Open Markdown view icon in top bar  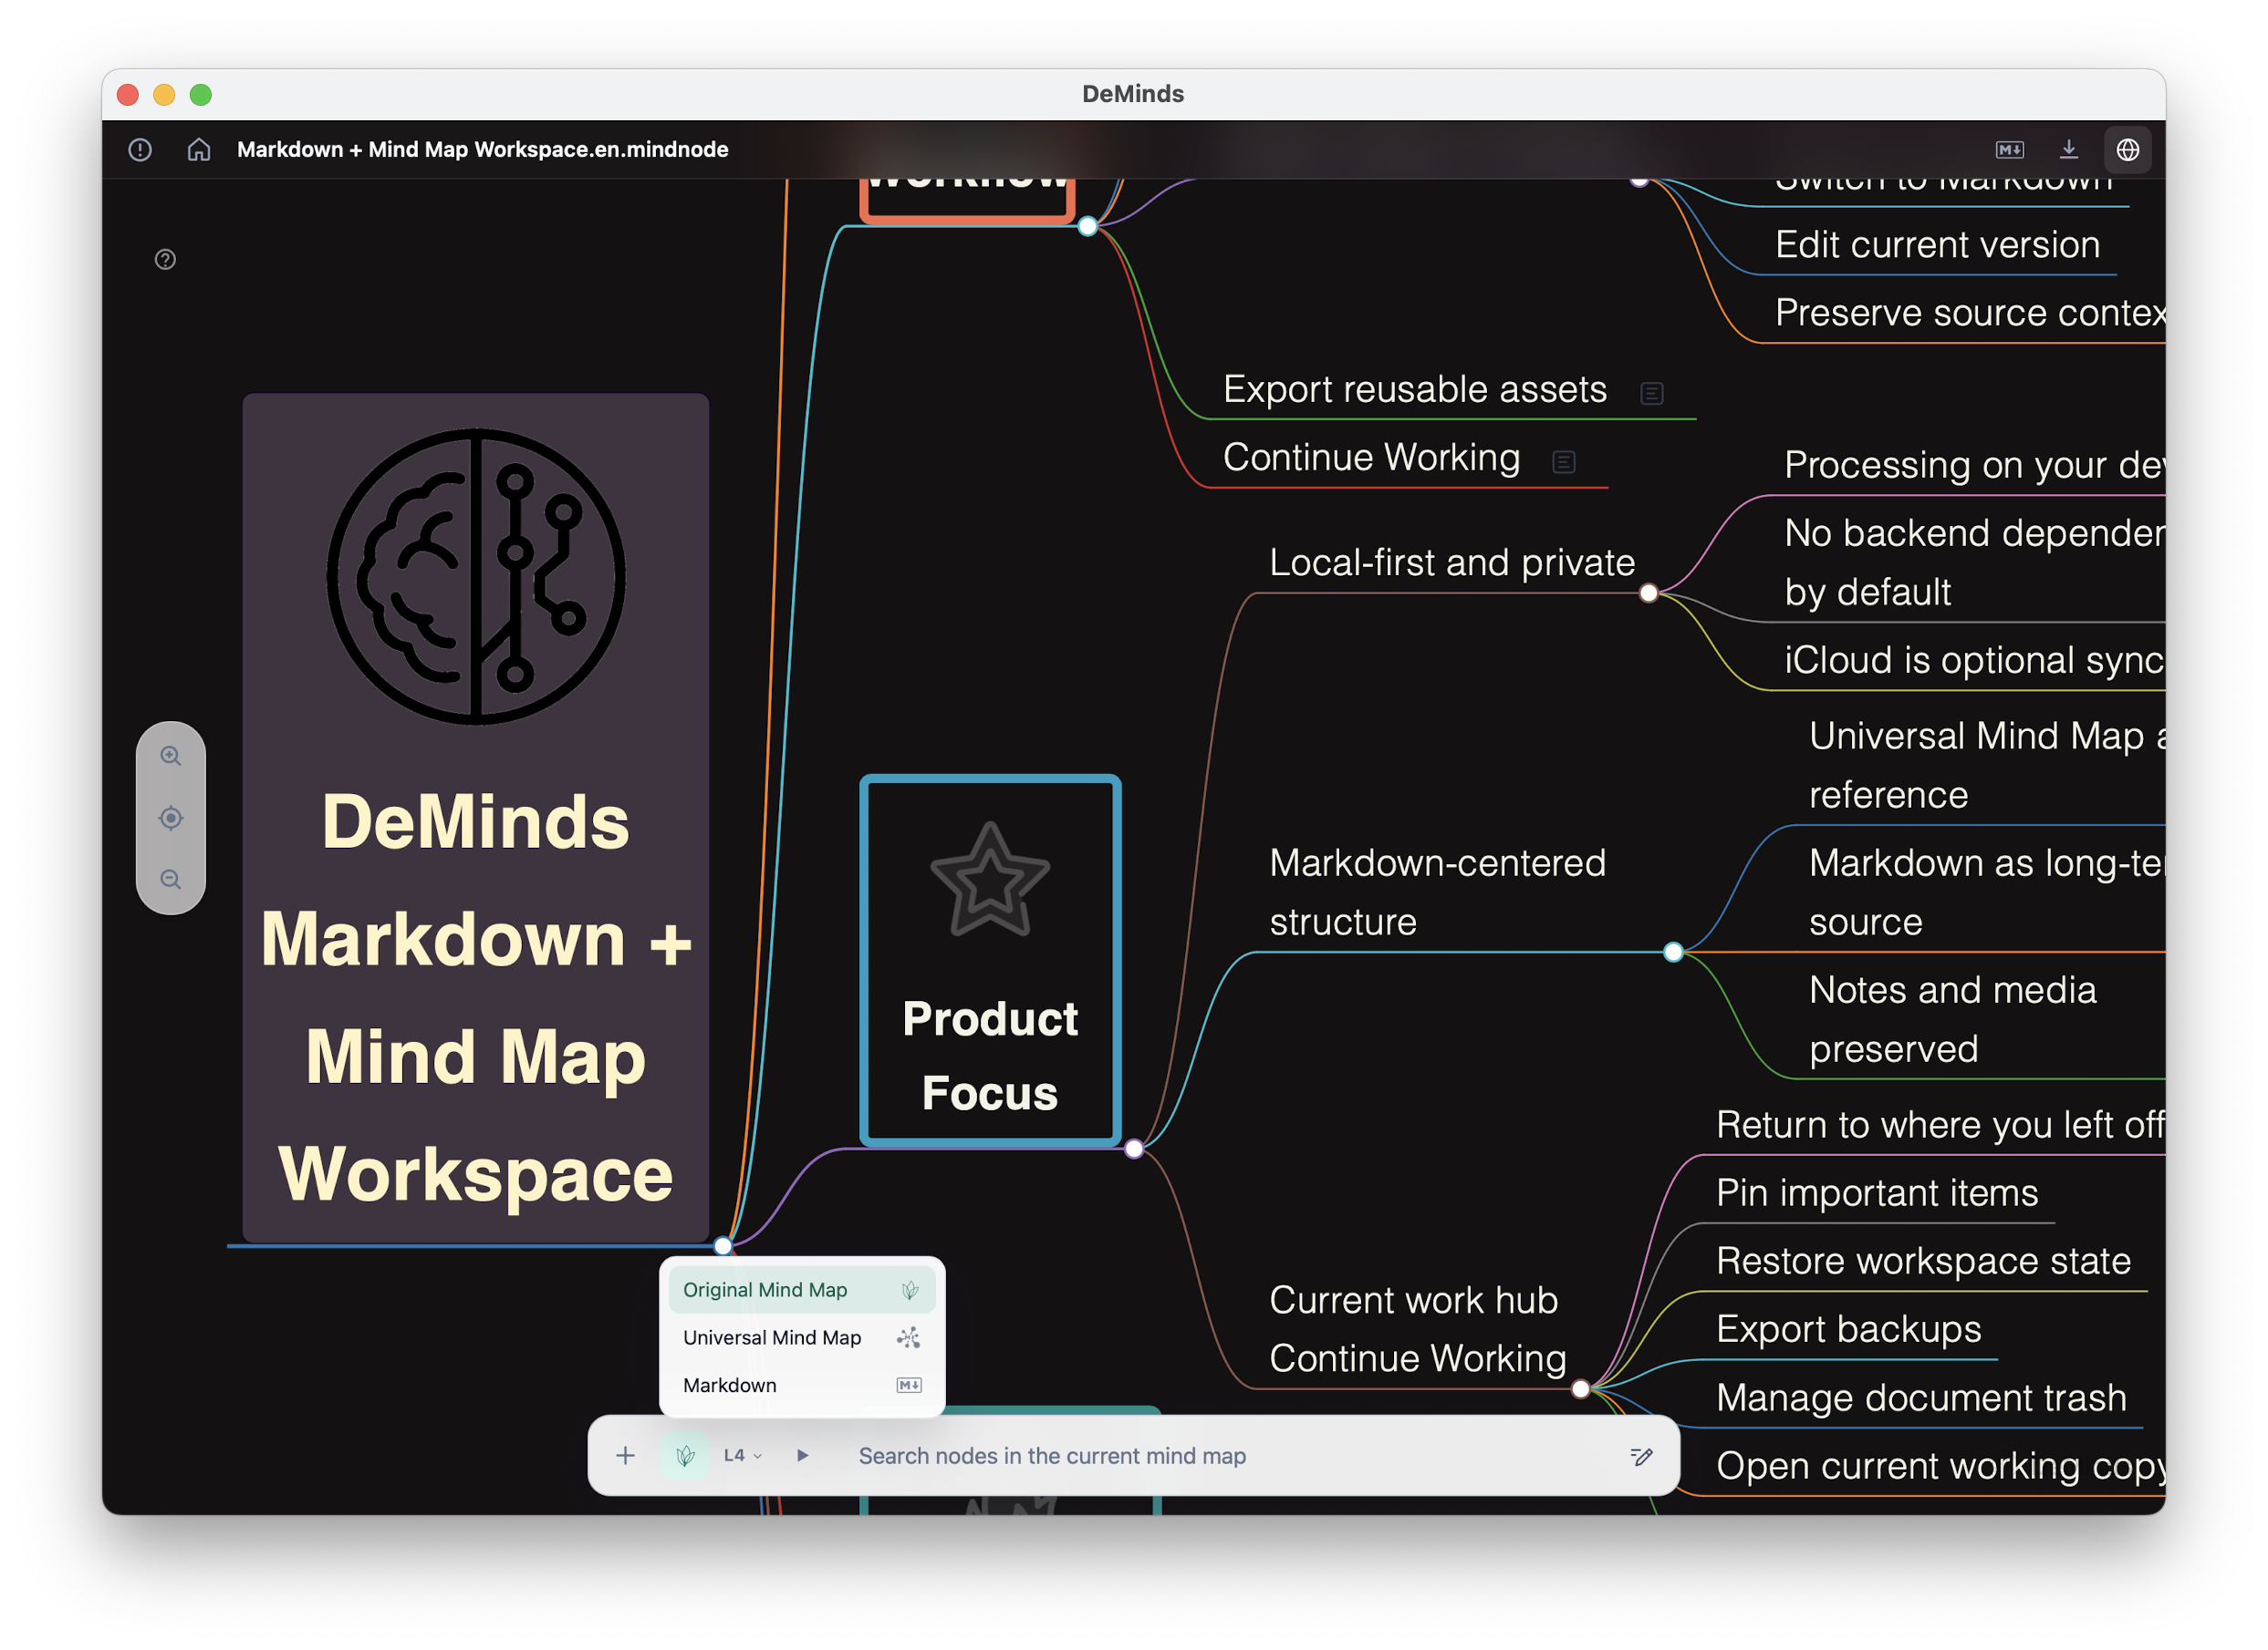tap(2010, 150)
